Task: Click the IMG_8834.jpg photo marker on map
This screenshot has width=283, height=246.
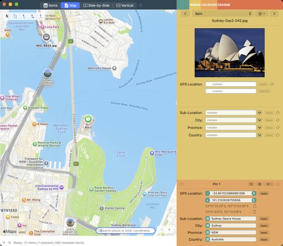Action: 46,37
